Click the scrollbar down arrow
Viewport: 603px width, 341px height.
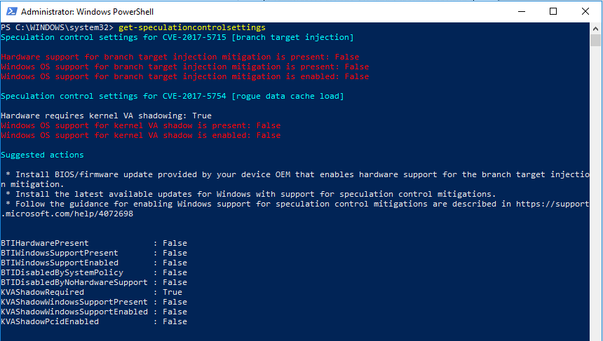pos(596,335)
